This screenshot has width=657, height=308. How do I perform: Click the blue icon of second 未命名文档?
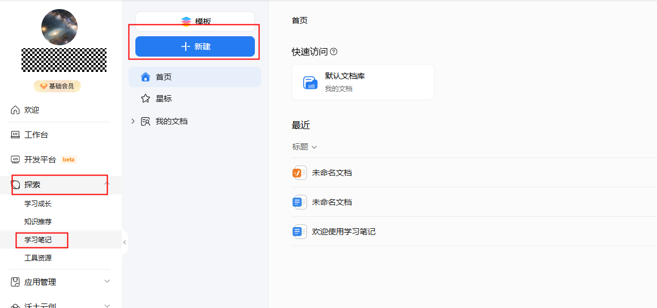point(298,202)
